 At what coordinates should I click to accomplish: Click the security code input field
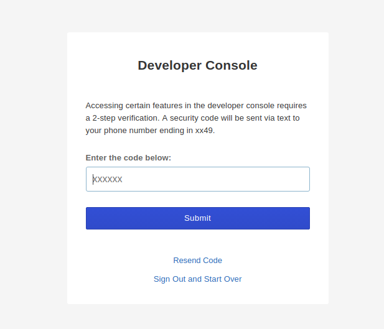[x=197, y=179]
